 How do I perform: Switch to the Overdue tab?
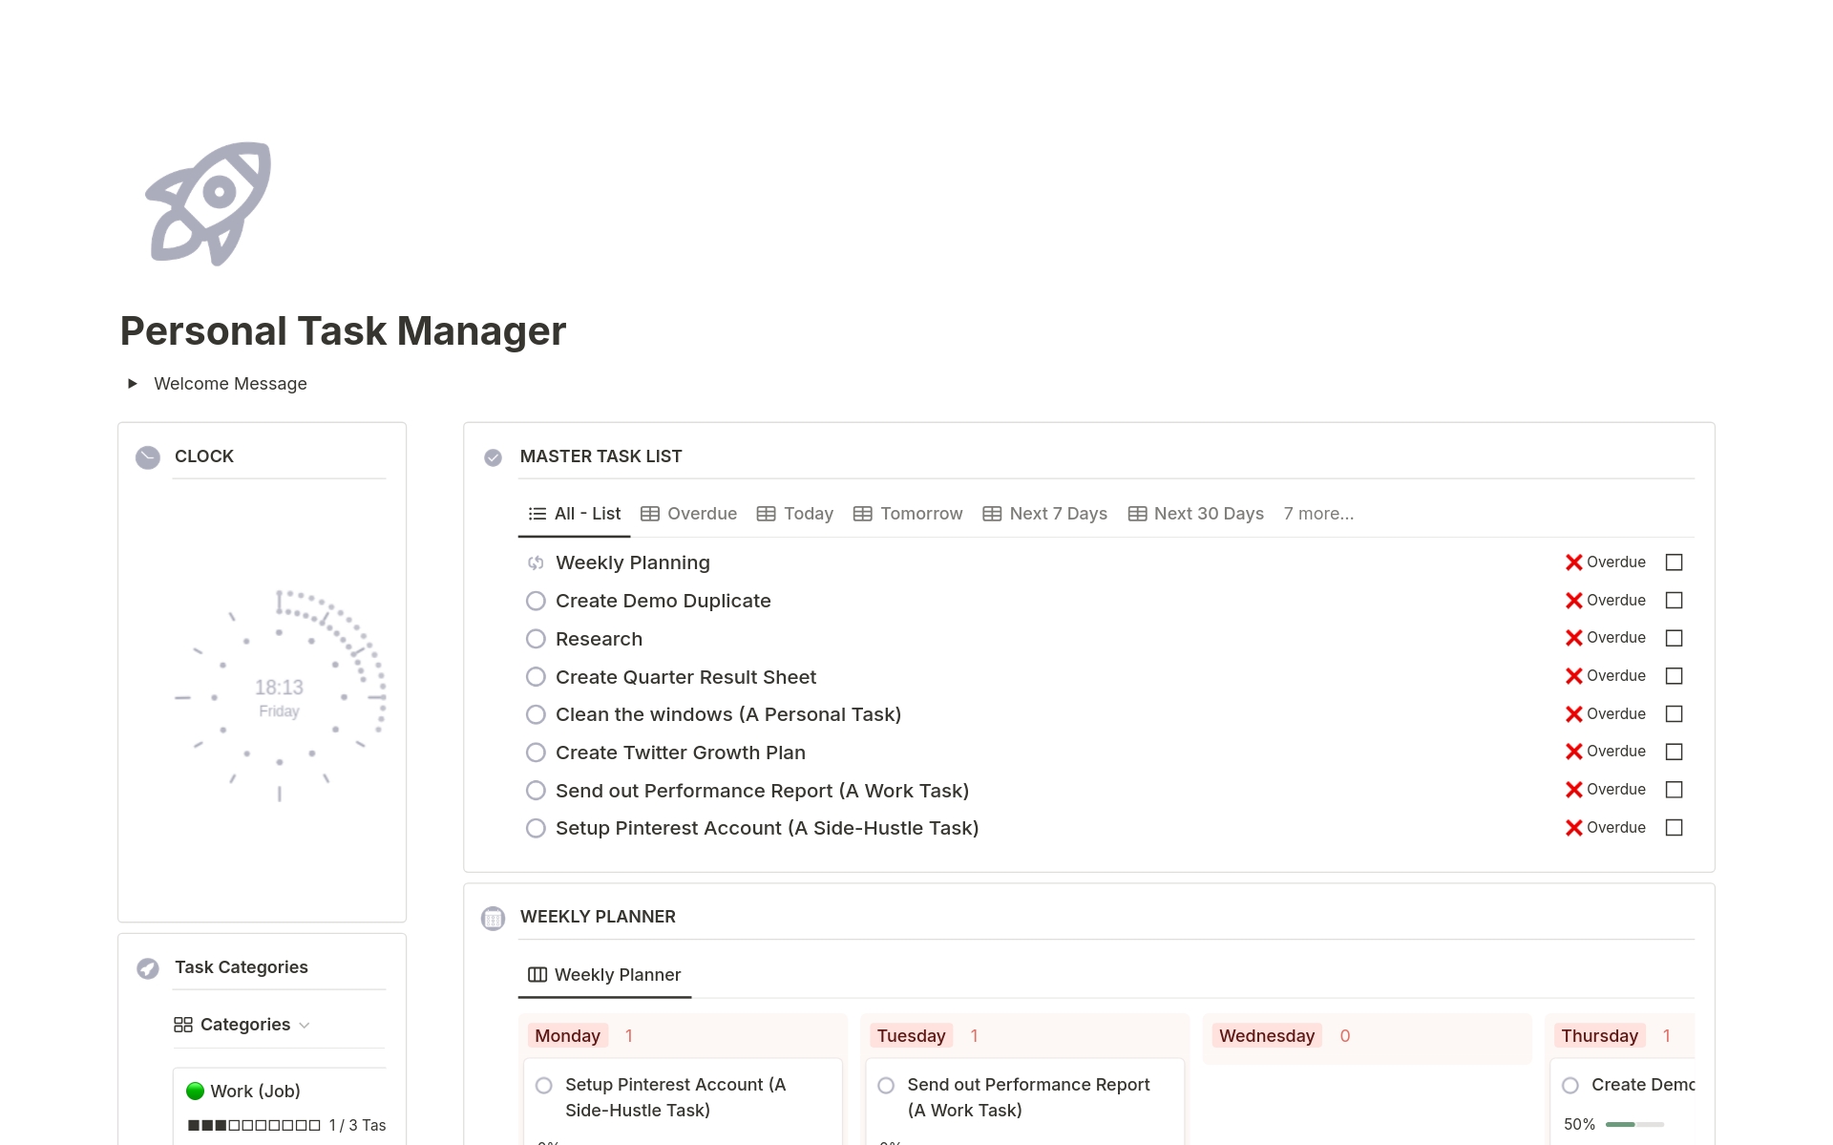click(689, 513)
